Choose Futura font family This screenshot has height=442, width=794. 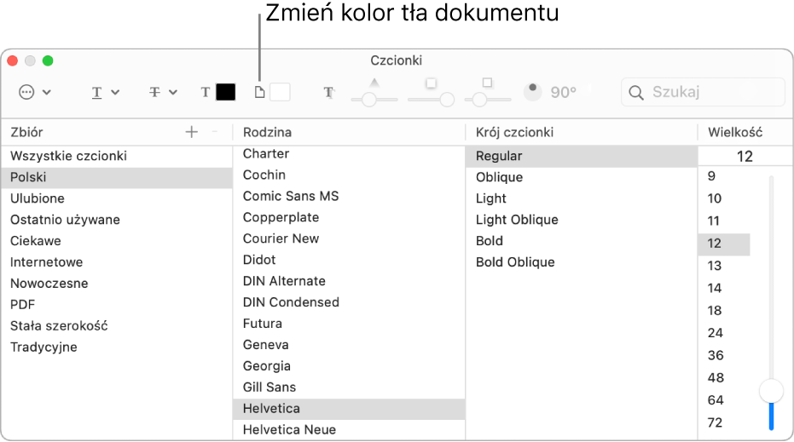[349, 324]
